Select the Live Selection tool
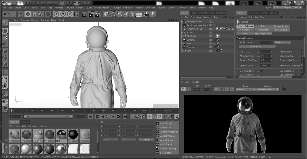Viewport: 307px width, 159px height. (x=21, y=14)
